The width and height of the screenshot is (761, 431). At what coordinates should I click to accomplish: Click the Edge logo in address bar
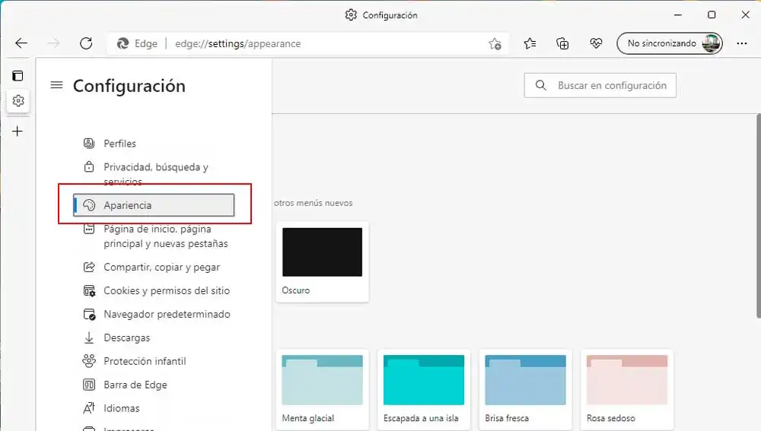coord(123,43)
